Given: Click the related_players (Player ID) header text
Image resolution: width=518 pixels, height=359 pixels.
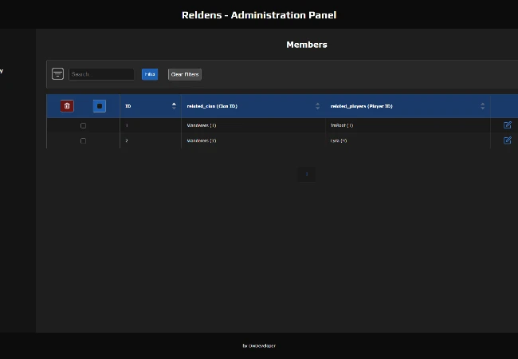Looking at the screenshot, I should pos(362,106).
